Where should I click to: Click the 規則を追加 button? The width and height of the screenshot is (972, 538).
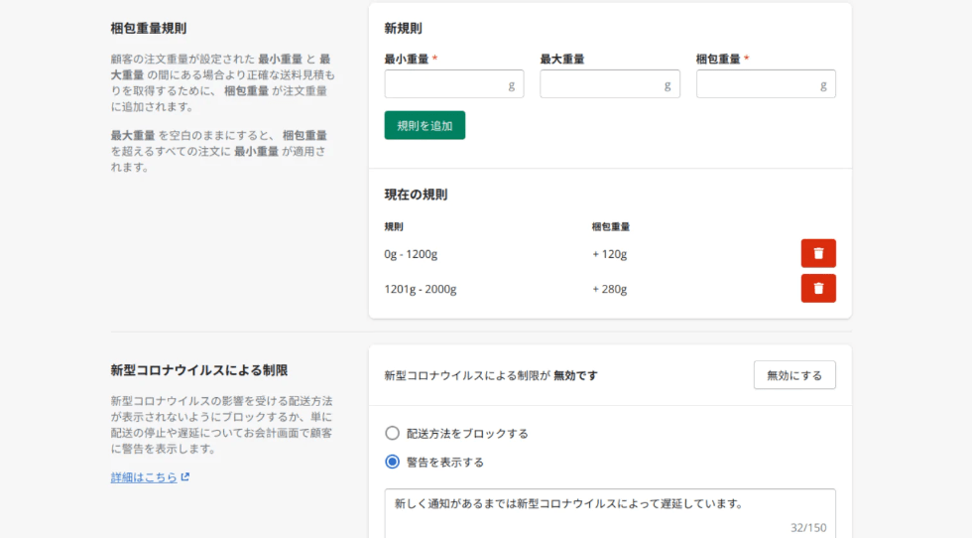(425, 125)
